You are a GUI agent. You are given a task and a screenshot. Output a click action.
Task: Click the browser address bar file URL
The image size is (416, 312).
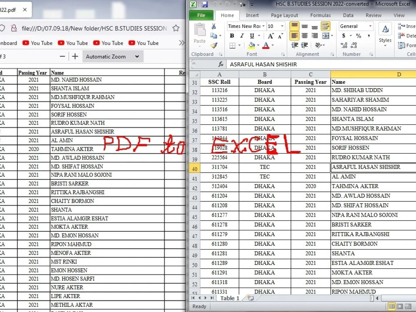tap(94, 28)
